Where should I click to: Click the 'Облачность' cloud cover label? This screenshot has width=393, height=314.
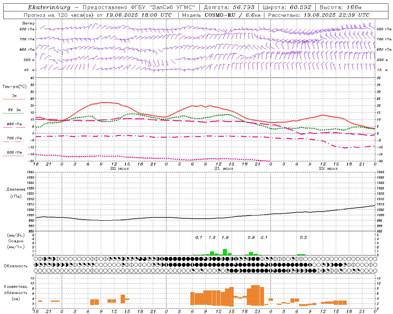click(x=16, y=266)
